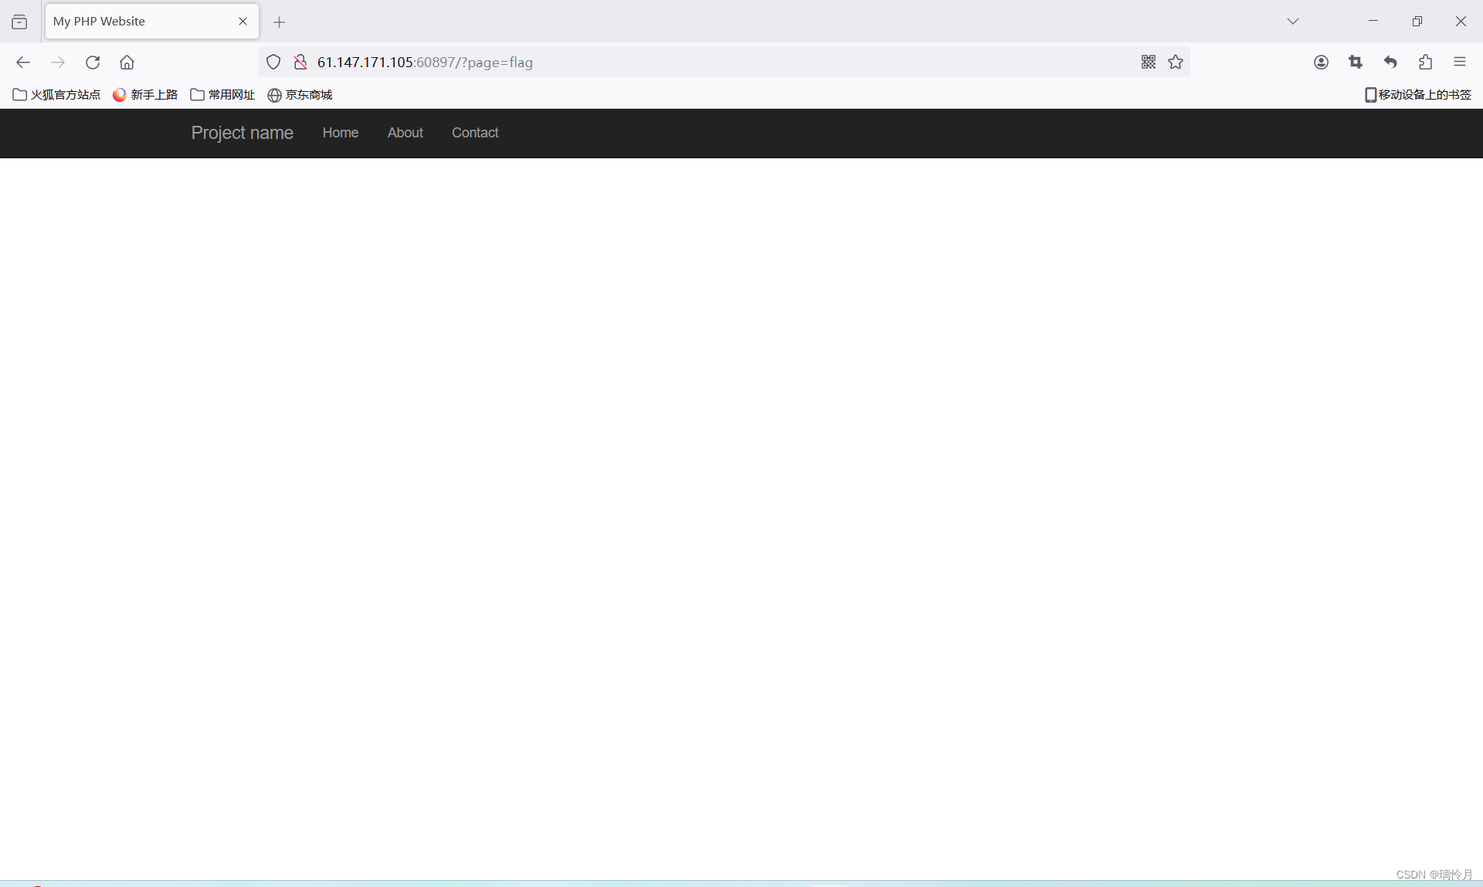Click the screenshot crop tool icon

(x=1356, y=63)
